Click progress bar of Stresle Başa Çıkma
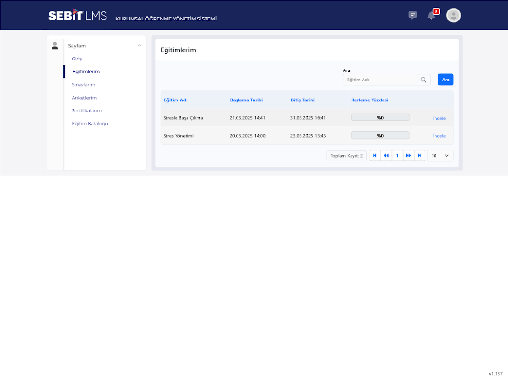The image size is (508, 381). [x=380, y=118]
